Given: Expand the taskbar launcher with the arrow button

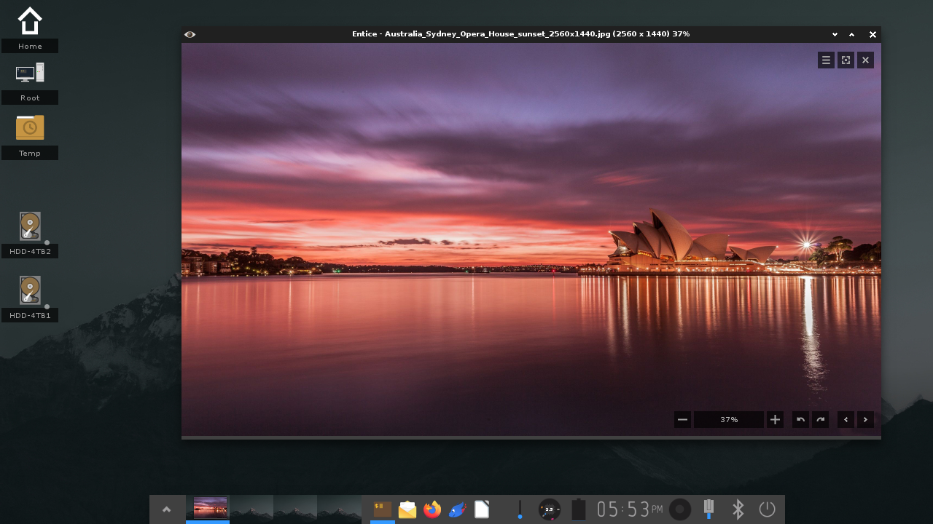Looking at the screenshot, I should [167, 509].
